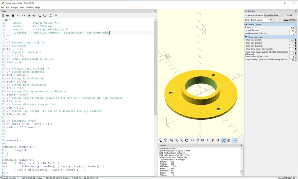Adjust the Flange bese thickness spinner arrows
The image size is (298, 179).
pos(296,46)
